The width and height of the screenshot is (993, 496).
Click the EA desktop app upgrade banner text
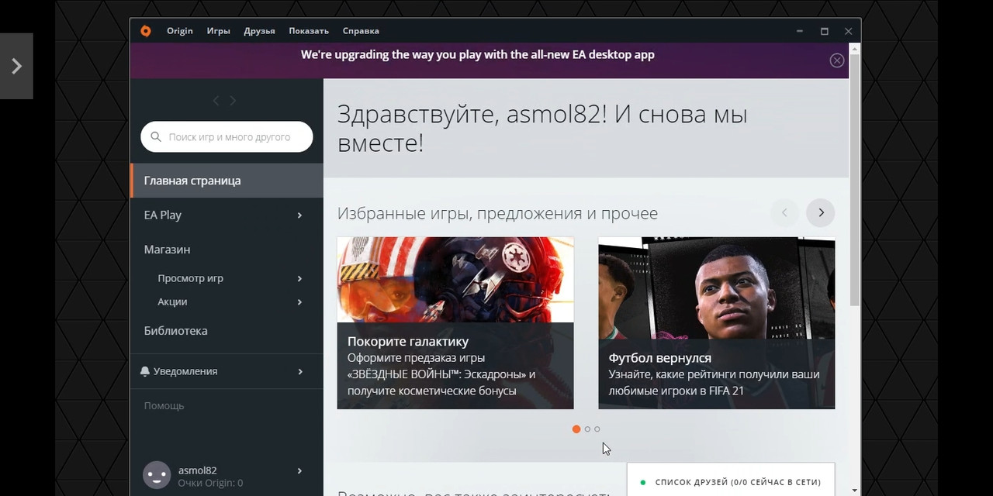tap(478, 54)
